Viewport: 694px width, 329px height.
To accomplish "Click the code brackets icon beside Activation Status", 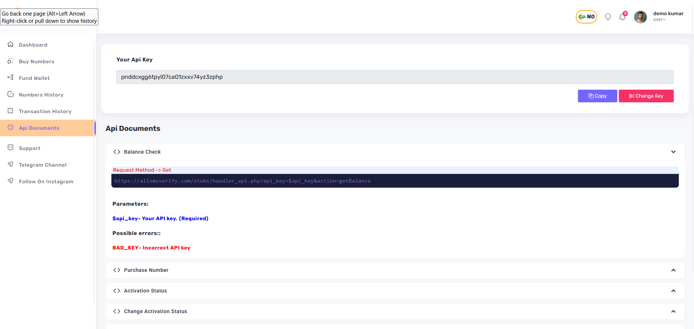I will (117, 291).
